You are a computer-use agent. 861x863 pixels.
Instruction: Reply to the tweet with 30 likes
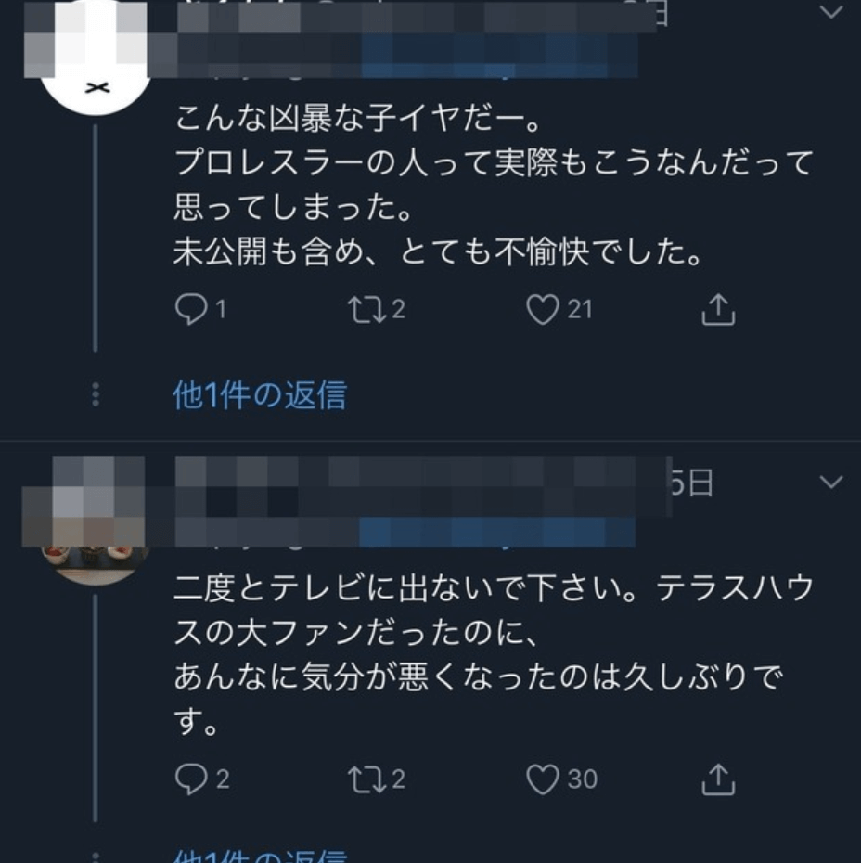pos(191,779)
